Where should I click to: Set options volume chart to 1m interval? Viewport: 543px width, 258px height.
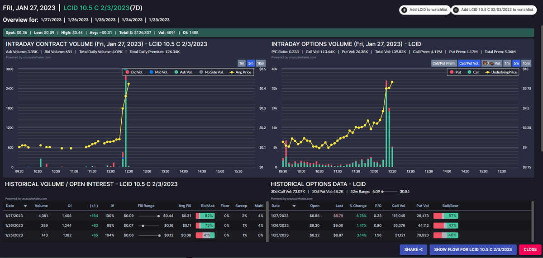click(x=507, y=63)
